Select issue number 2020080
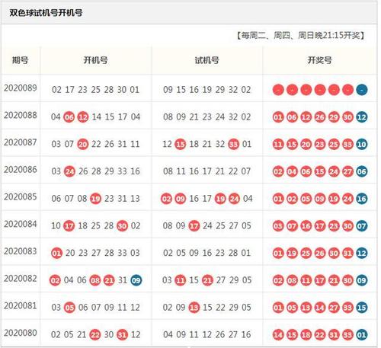This screenshot has width=381, height=348. pos(21,333)
